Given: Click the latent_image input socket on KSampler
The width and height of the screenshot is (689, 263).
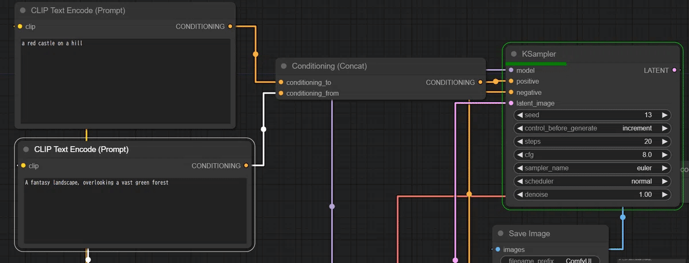Looking at the screenshot, I should (511, 103).
